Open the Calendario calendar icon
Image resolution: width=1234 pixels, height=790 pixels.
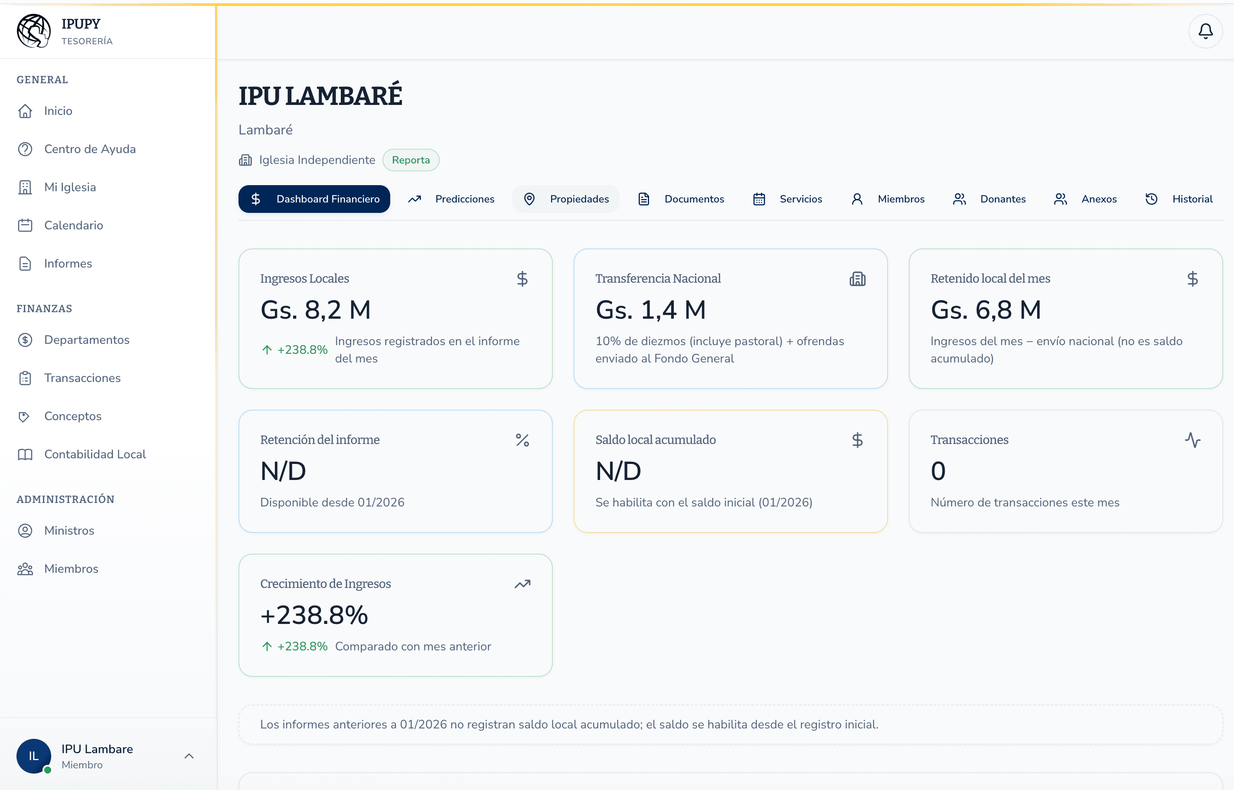coord(26,225)
